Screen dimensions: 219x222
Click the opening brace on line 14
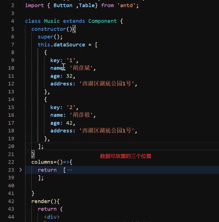[46, 99]
